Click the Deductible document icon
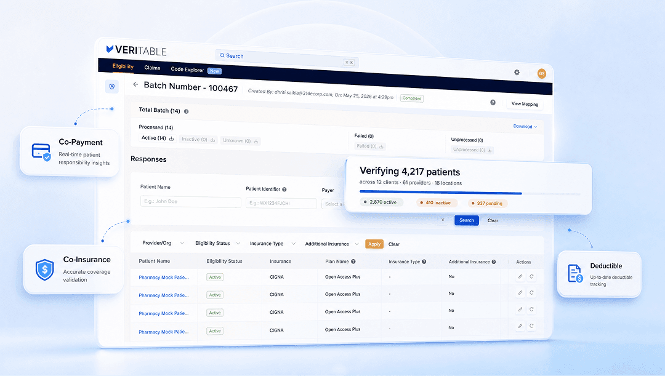This screenshot has height=376, width=665. tap(575, 273)
